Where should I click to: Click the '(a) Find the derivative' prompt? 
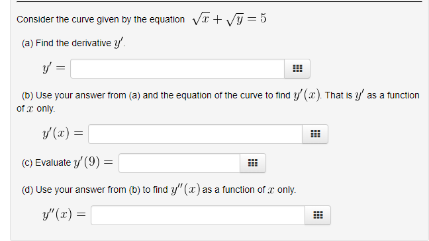click(x=66, y=43)
